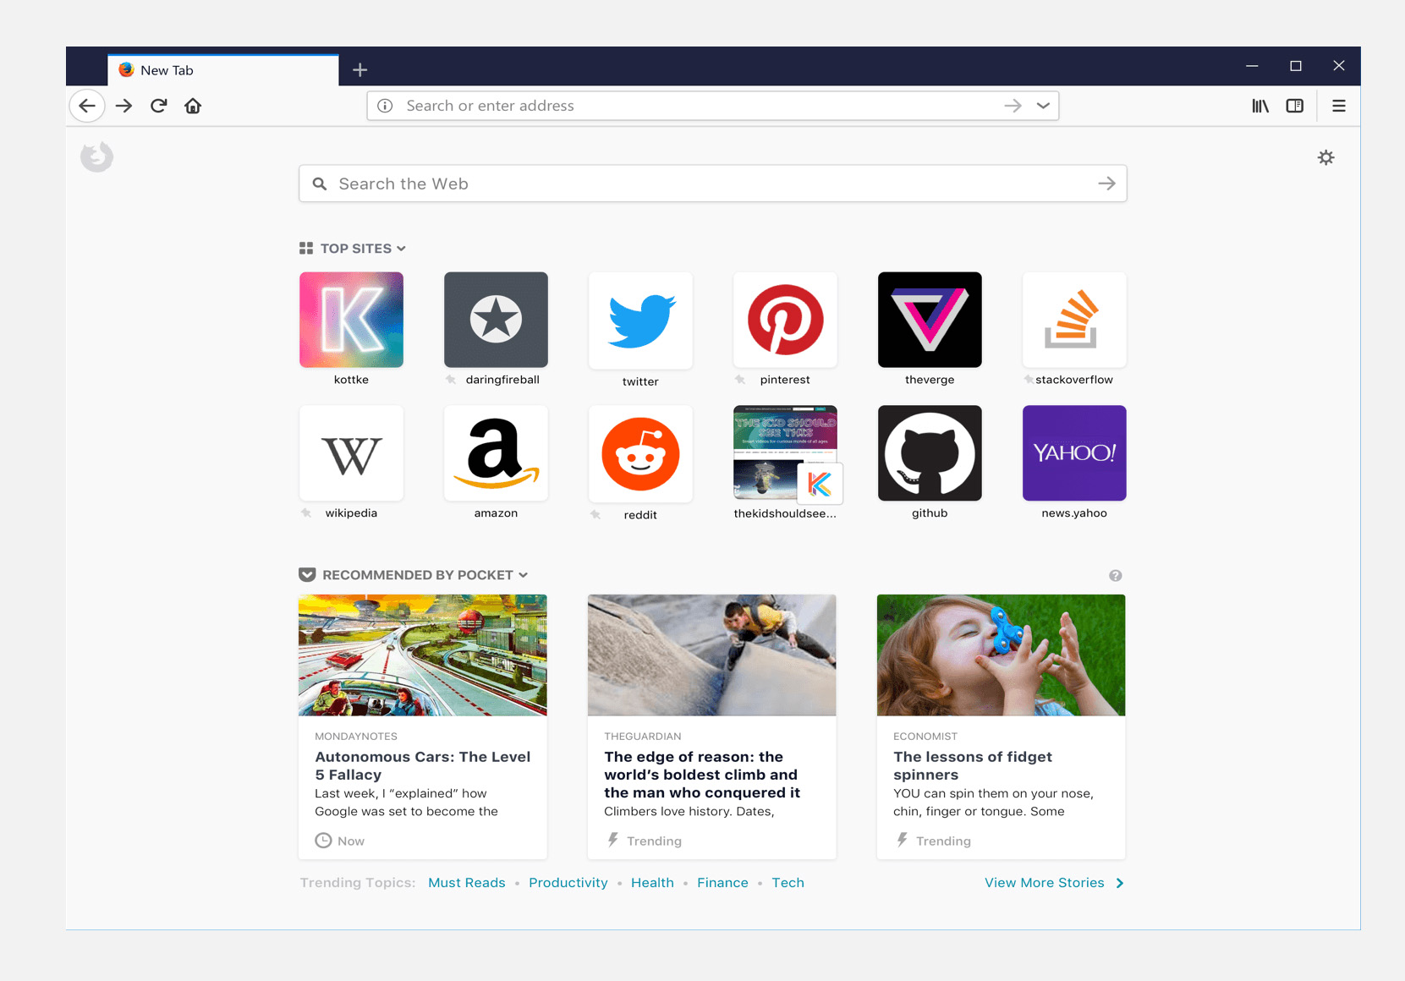Click the climber photo thumbnail
The image size is (1405, 981).
[x=712, y=655]
